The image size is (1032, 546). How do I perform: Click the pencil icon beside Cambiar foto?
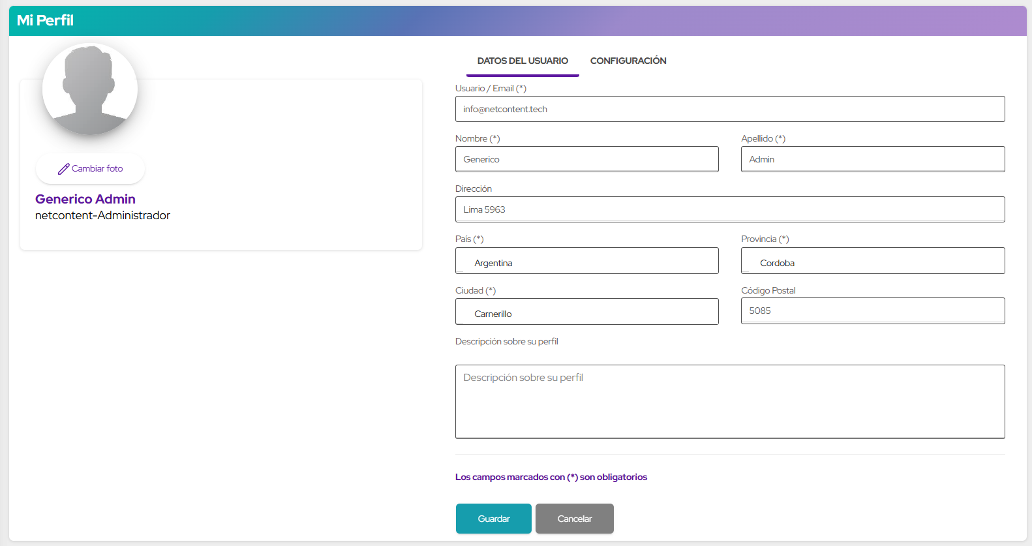pos(63,169)
